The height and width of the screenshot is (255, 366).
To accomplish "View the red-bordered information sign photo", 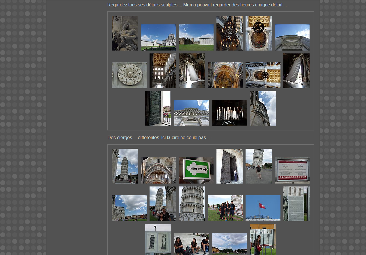I will point(292,170).
